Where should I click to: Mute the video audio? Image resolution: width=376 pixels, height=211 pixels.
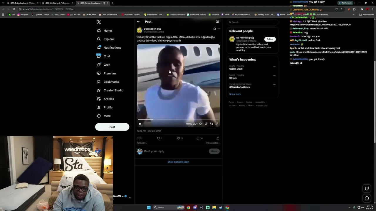[x=201, y=124]
